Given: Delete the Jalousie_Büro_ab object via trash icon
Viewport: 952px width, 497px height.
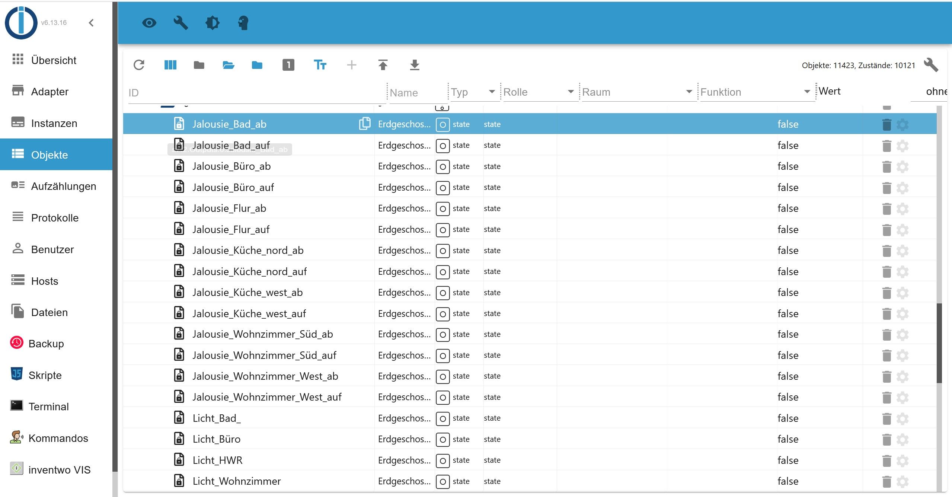Looking at the screenshot, I should click(886, 166).
